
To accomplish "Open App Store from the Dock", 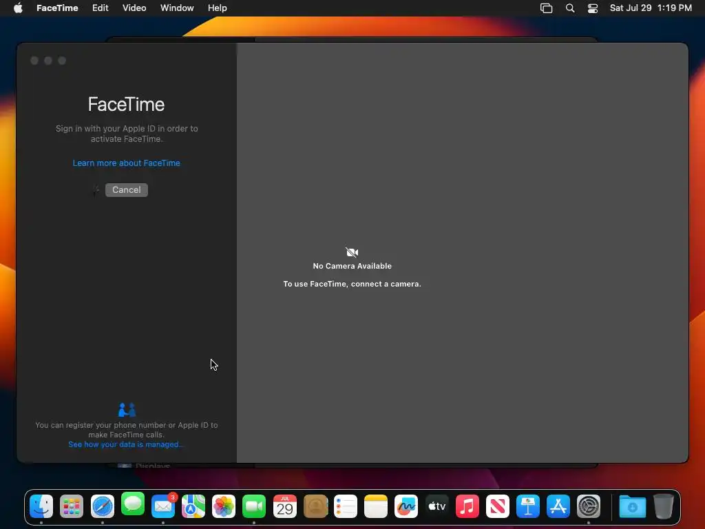I will coord(558,506).
